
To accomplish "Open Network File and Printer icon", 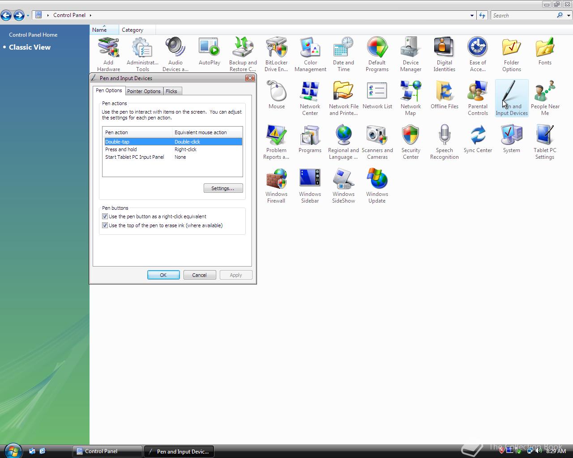I will point(343,98).
